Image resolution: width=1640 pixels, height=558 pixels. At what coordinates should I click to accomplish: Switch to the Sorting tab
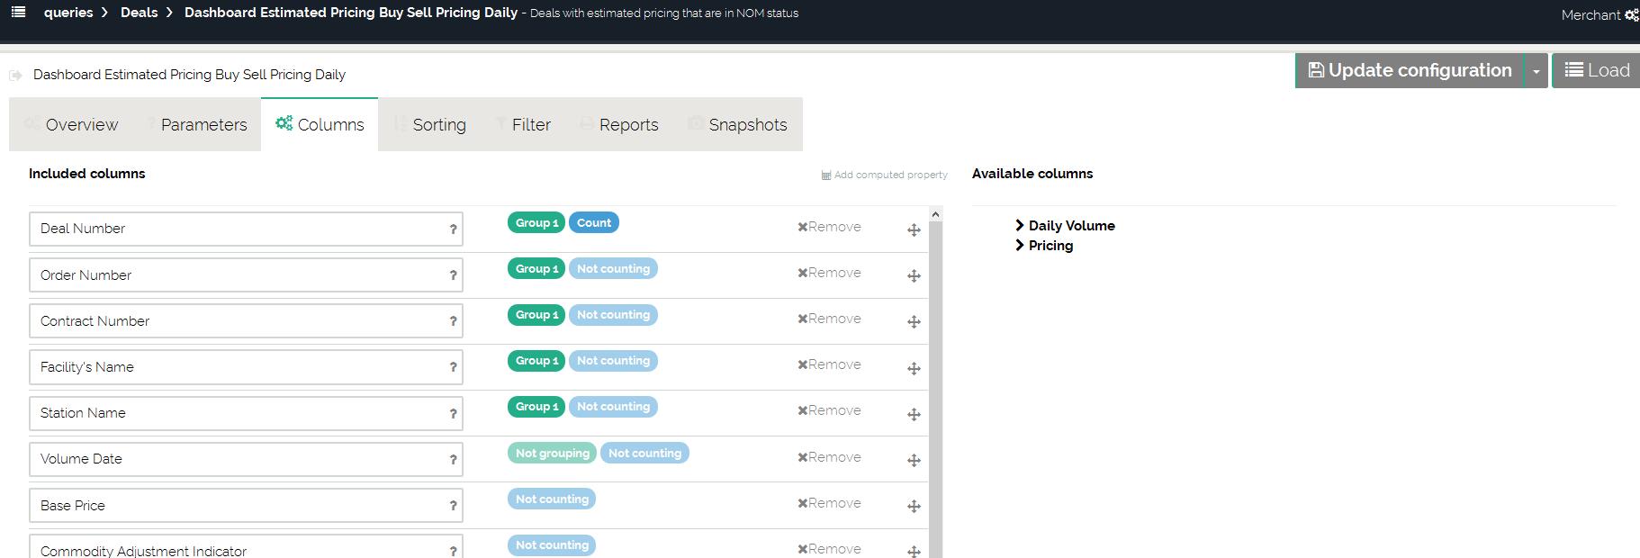click(438, 125)
